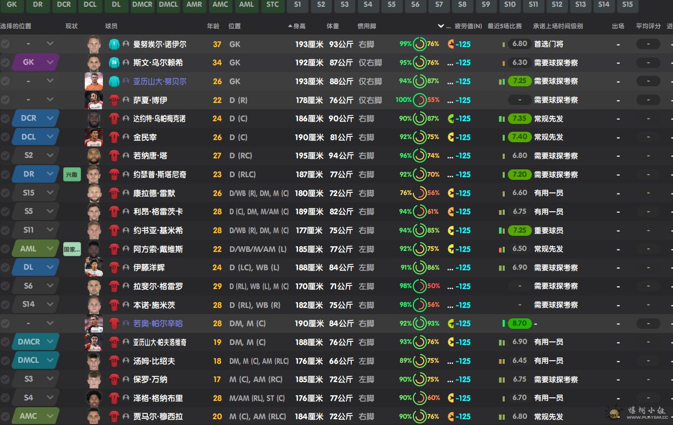The image size is (673, 425).
Task: Tick the selection check for 斯文·乌尔赖希's row
Action: (x=5, y=63)
